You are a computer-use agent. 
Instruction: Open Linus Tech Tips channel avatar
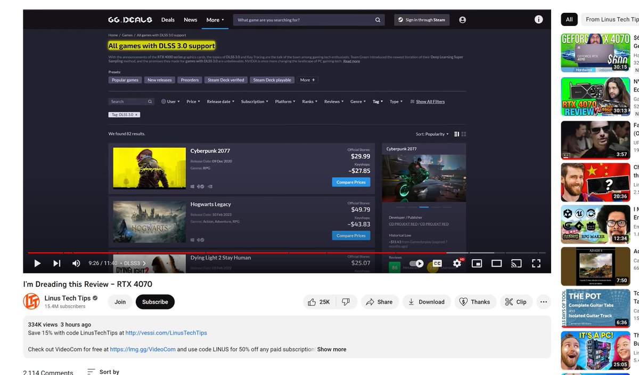point(31,301)
